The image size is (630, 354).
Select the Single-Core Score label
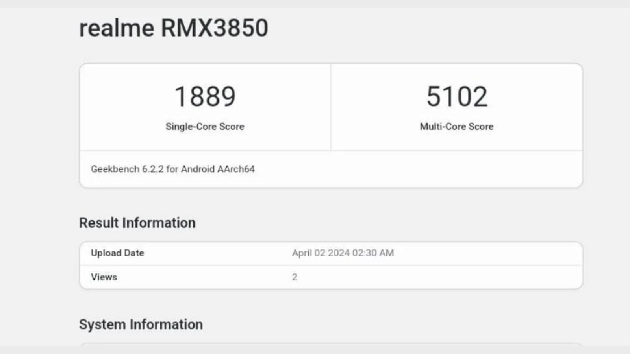205,127
